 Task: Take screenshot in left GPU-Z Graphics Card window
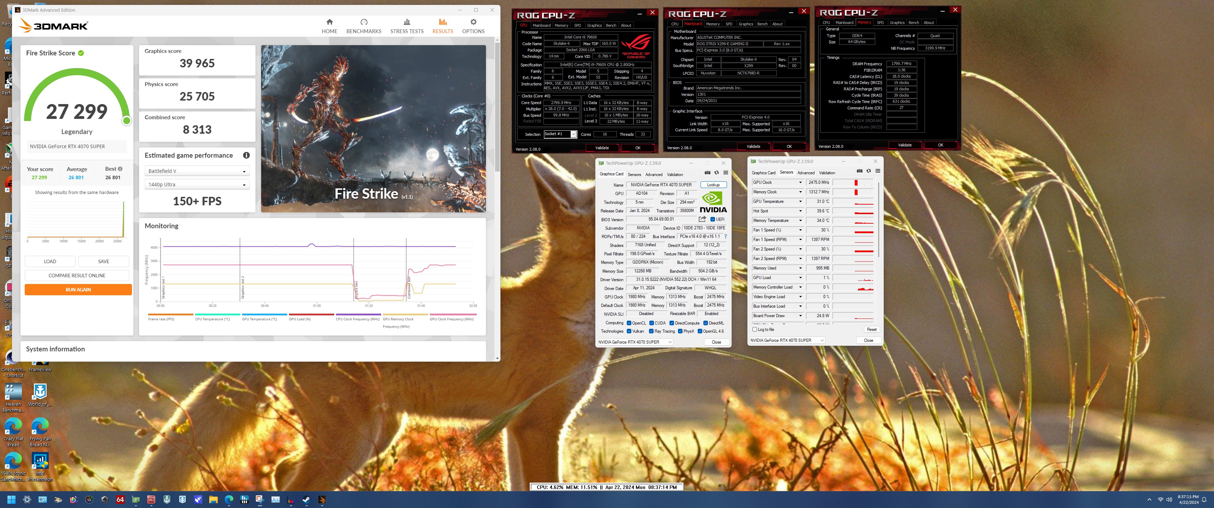coord(707,173)
